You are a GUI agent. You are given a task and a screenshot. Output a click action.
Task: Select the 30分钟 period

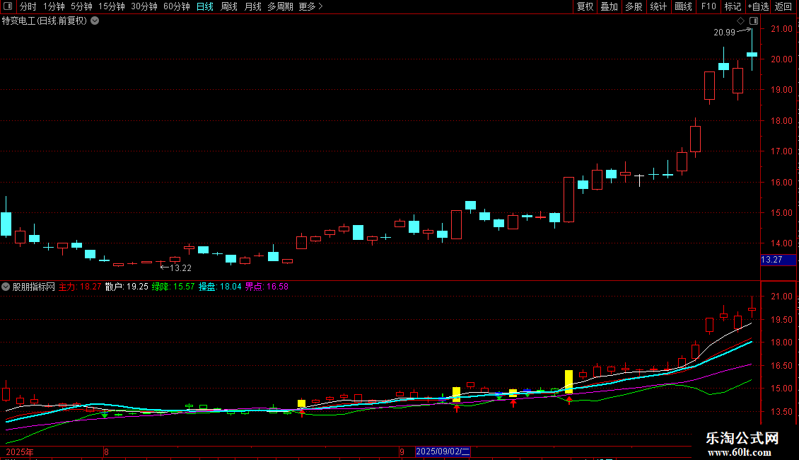pos(144,6)
